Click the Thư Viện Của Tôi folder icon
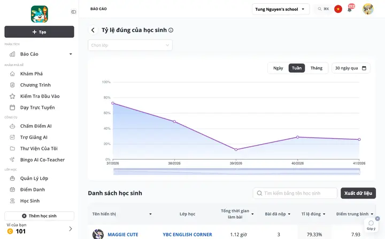Viewport: 385px width, 239px height. pyautogui.click(x=12, y=148)
